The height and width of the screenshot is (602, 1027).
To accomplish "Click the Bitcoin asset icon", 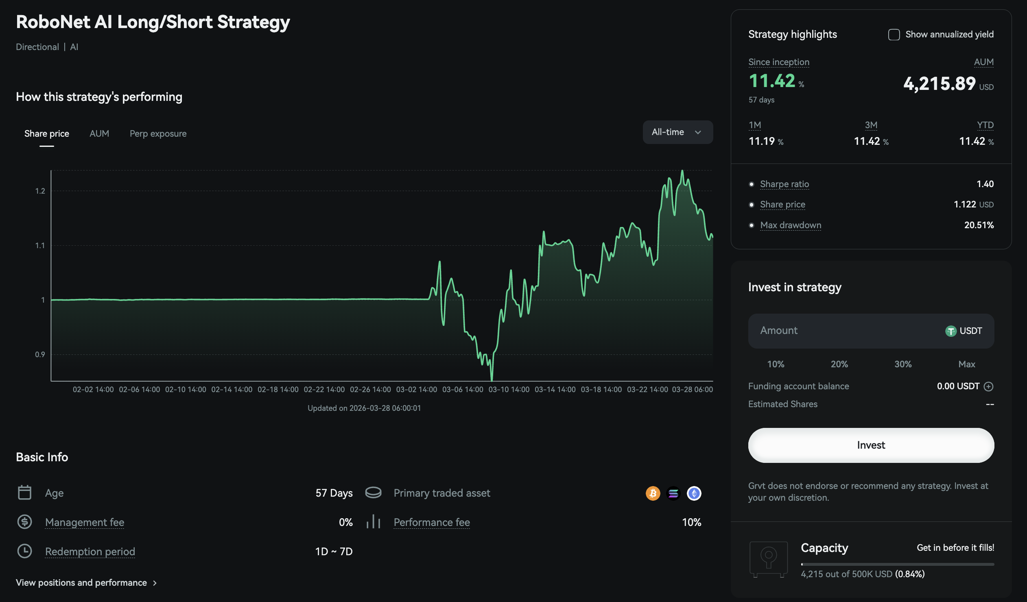I will [653, 493].
